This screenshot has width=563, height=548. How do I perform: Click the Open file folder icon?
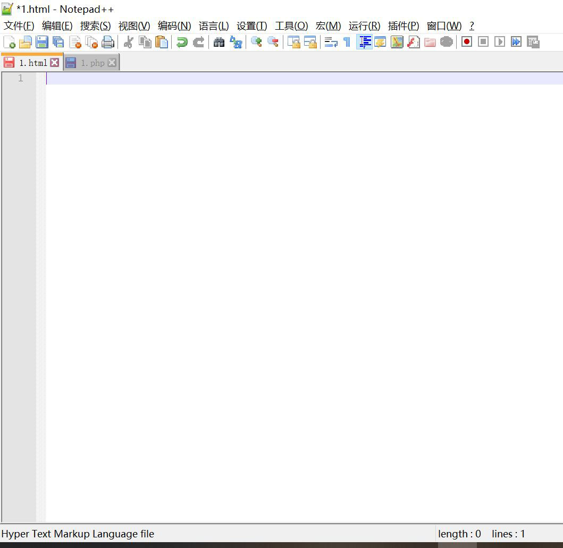(x=26, y=43)
